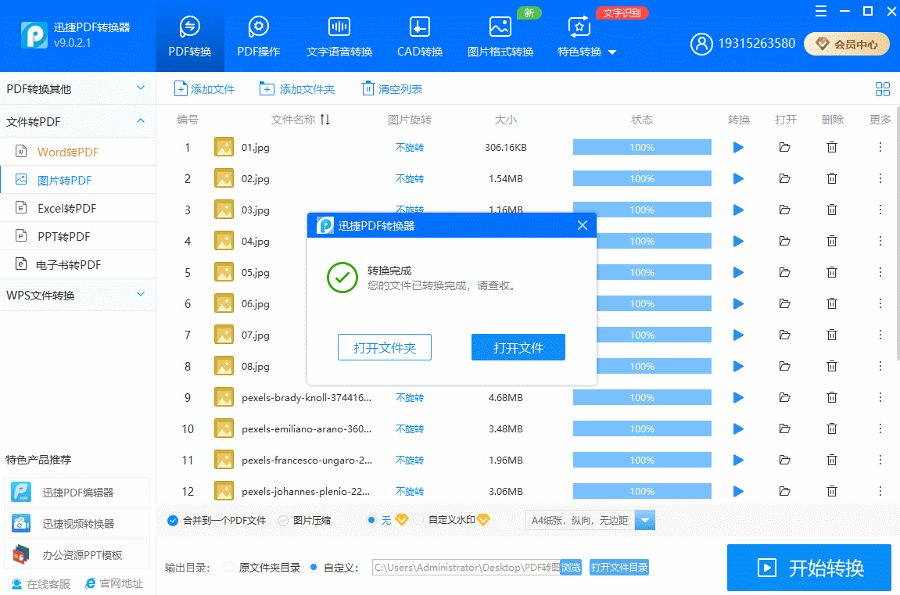
Task: Open 会员中心 button
Action: 847,44
